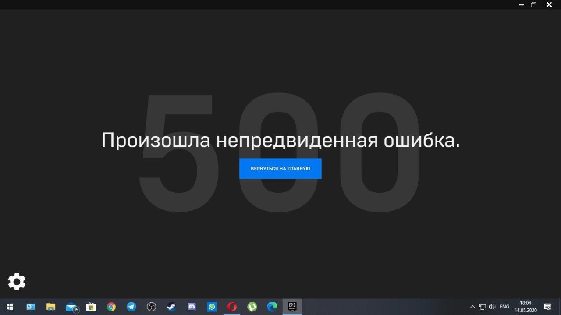Screen dimensions: 561x315
Task: Open the Mail app with 19 badge
Action: (x=72, y=307)
